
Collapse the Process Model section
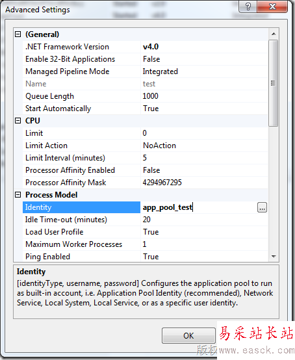point(18,195)
